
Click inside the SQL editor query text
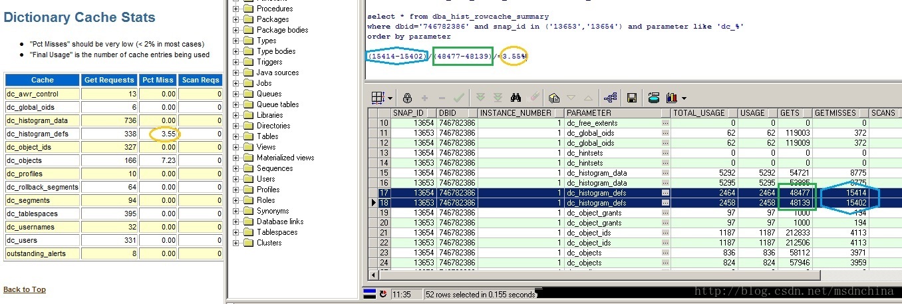(555, 27)
